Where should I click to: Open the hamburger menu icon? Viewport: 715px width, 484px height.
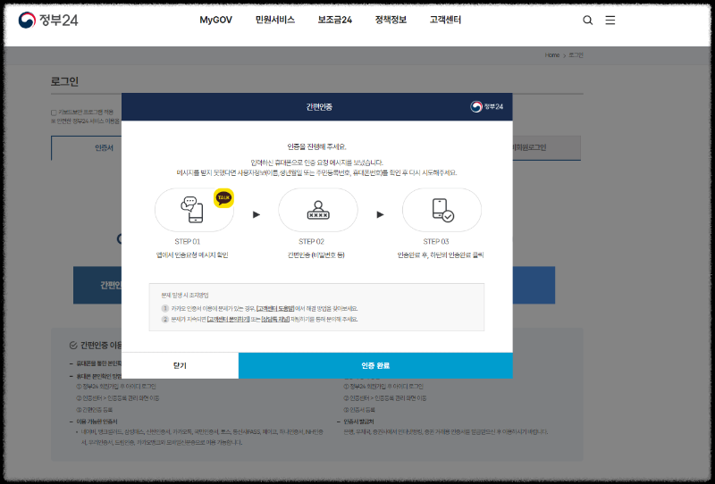point(610,20)
